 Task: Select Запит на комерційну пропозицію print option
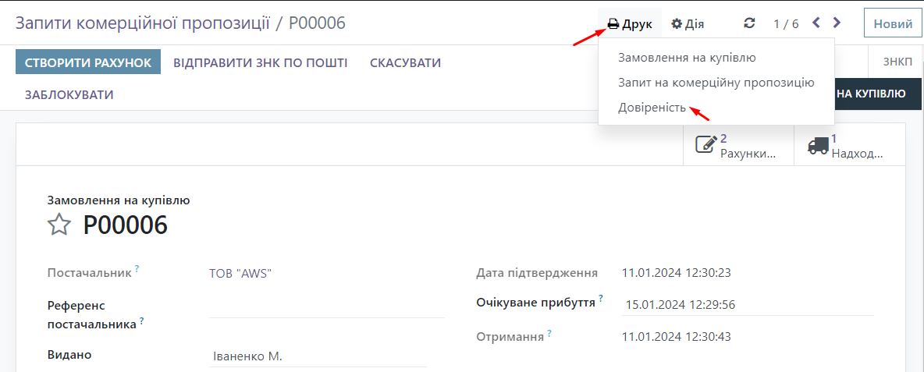(716, 83)
